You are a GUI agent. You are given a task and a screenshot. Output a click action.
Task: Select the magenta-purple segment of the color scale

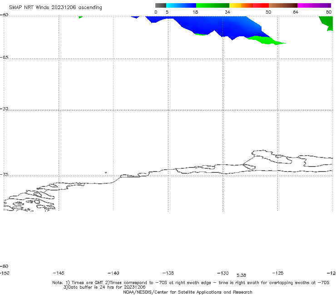click(314, 5)
